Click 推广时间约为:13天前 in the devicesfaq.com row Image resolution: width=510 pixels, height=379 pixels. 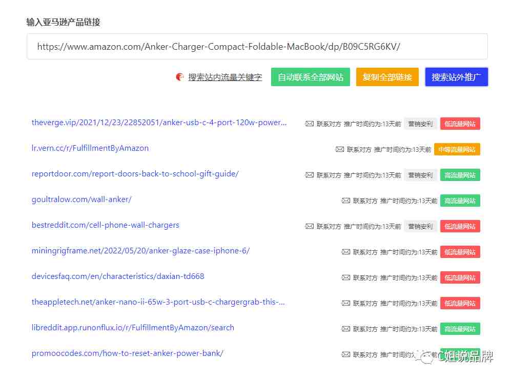(409, 278)
